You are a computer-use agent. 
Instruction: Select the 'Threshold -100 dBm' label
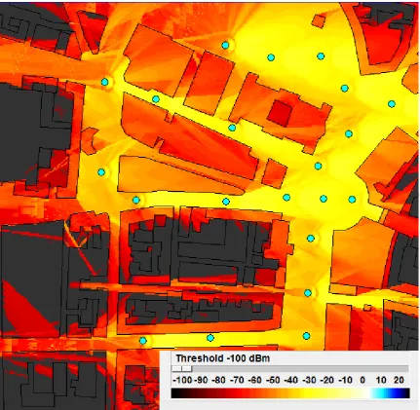[223, 358]
